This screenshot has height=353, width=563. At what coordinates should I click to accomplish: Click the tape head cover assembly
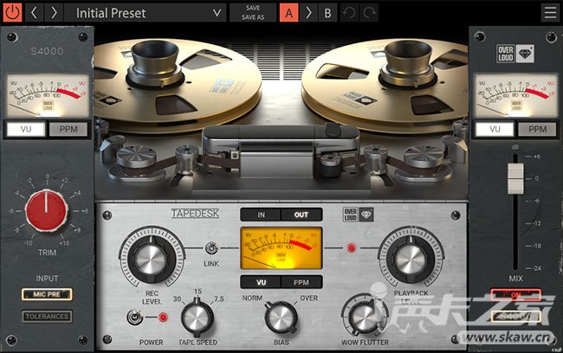point(281,151)
